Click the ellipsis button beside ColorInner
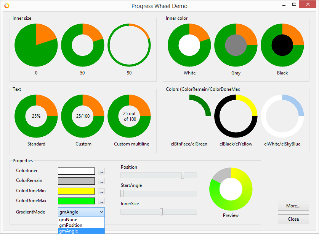Screen dimensions: 319x234 pyautogui.click(x=101, y=171)
